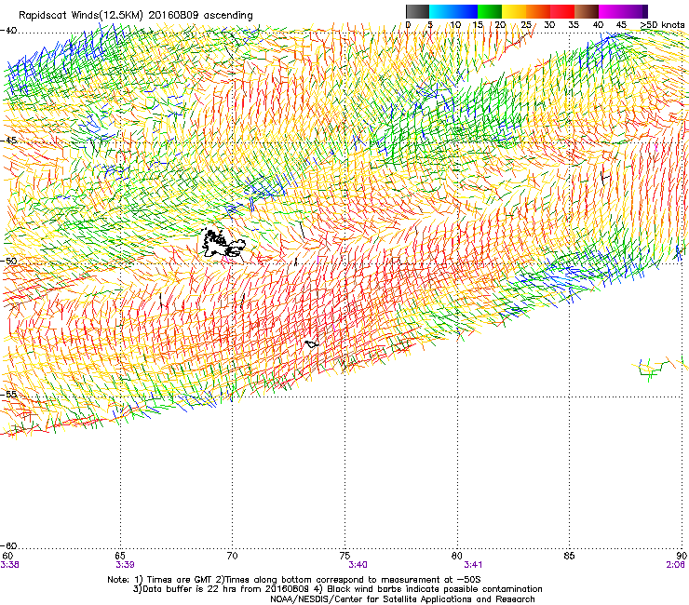Click the note line starting 'Note: 1) Times are GMT'
Image resolution: width=689 pixels, height=605 pixels.
point(294,580)
